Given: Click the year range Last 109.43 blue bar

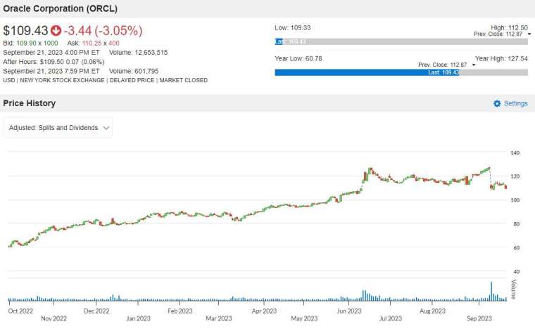Looking at the screenshot, I should point(367,72).
